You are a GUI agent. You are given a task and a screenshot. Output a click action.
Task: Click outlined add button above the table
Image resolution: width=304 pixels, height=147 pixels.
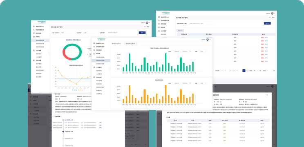click(x=180, y=30)
